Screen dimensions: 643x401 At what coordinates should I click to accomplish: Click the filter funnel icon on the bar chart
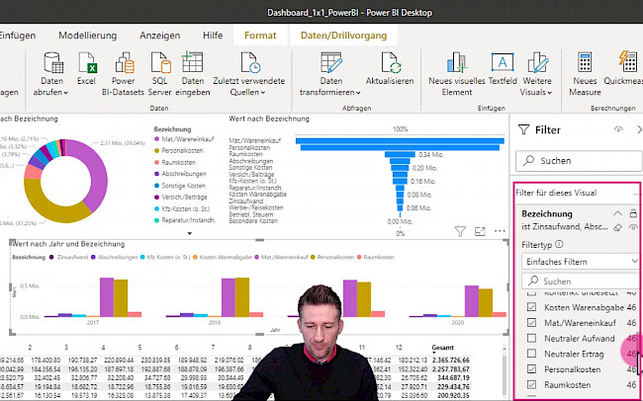460,230
